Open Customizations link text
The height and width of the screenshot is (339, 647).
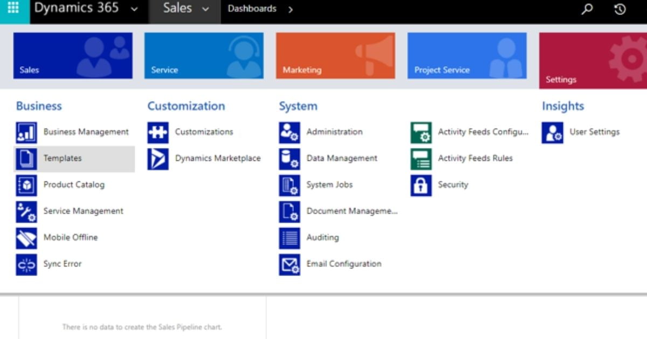(x=204, y=132)
